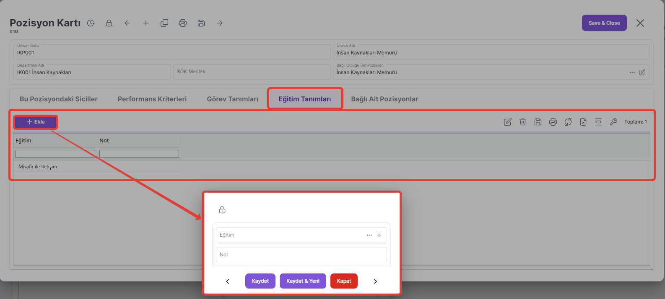Viewport: 665px width, 299px height.
Task: Click the history clock icon beside Pozisyon Kartı
Action: pyautogui.click(x=91, y=23)
